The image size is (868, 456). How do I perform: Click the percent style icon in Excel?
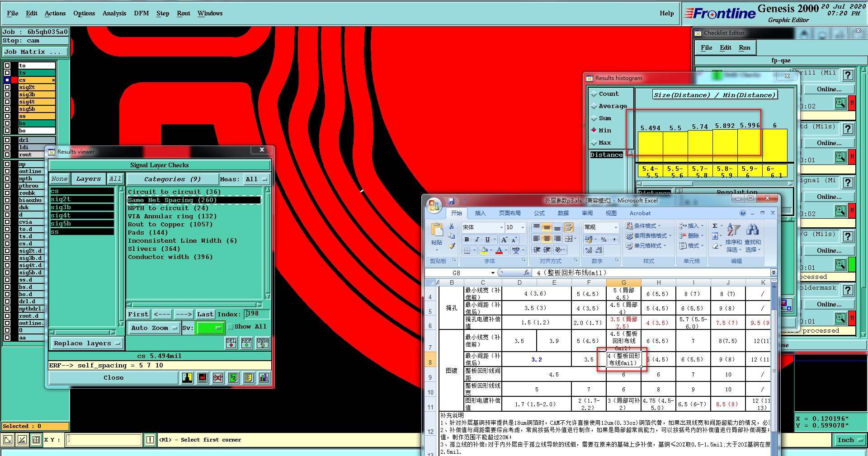[604, 240]
